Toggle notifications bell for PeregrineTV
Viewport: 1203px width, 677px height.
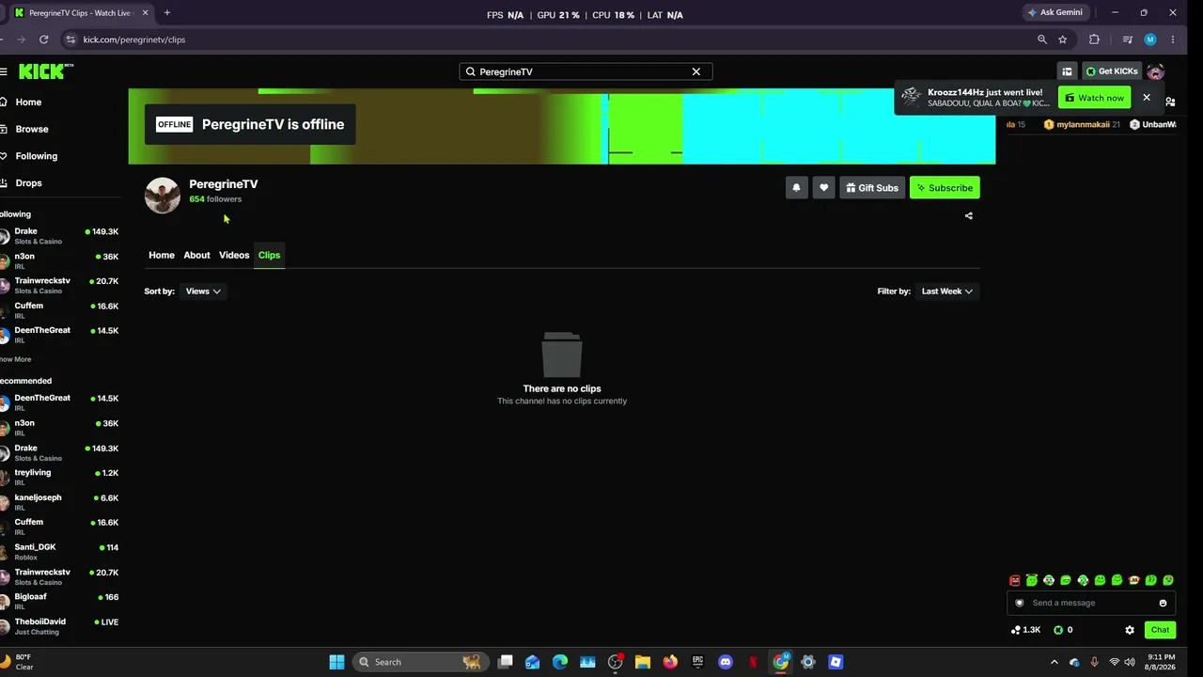(x=796, y=188)
